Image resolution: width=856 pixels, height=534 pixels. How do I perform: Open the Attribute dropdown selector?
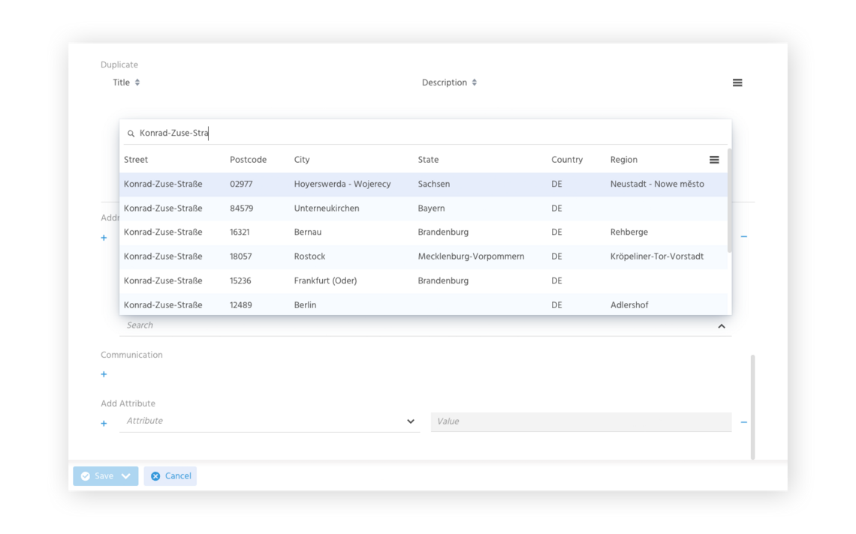coord(411,421)
